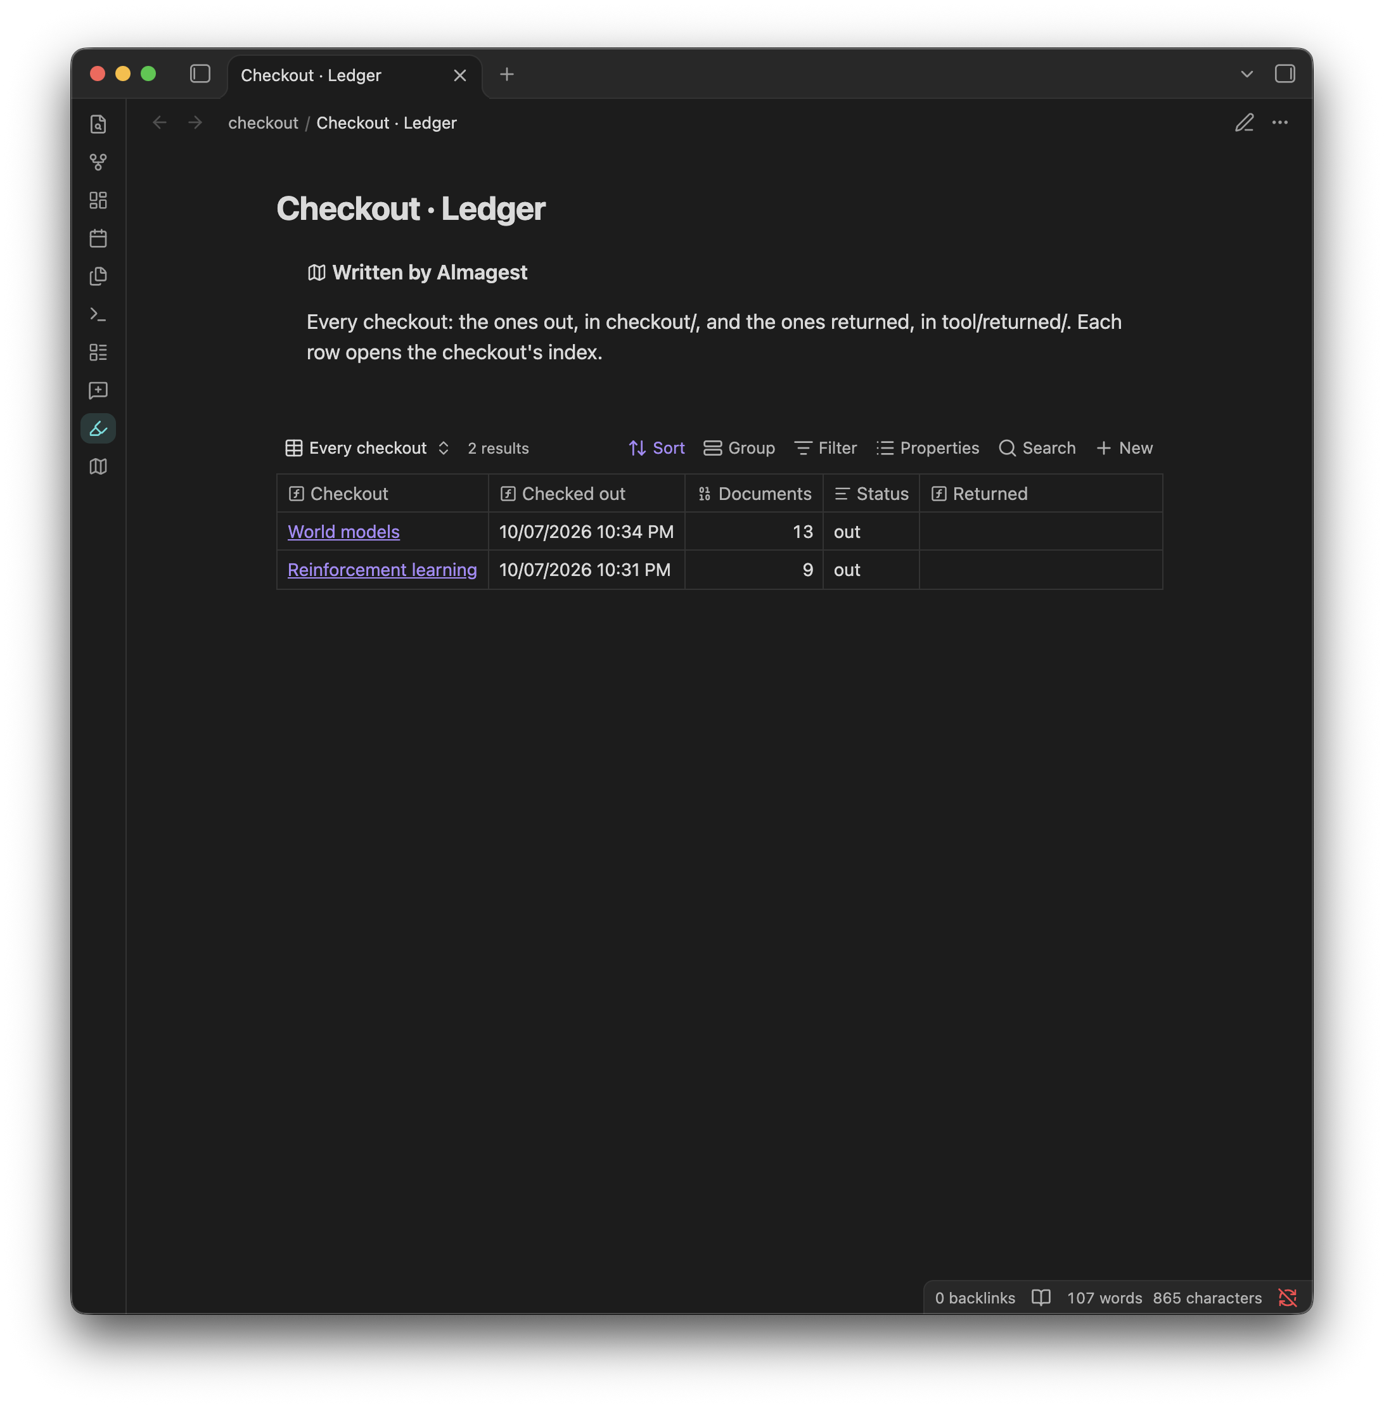Screen dimensions: 1384x1408
Task: Expand the tab list chevron dropdown
Action: [x=1246, y=74]
